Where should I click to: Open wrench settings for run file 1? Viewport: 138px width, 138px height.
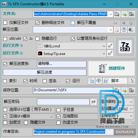[110, 46]
